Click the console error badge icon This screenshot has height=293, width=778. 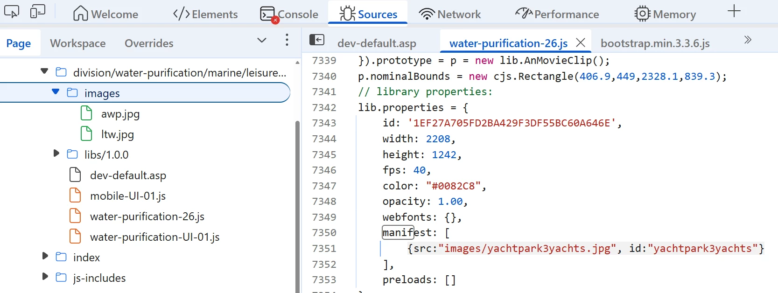click(275, 20)
